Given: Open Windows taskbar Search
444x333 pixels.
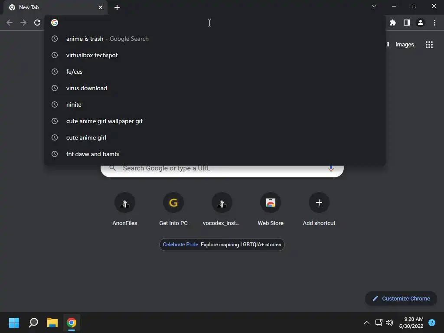Looking at the screenshot, I should coord(33,323).
